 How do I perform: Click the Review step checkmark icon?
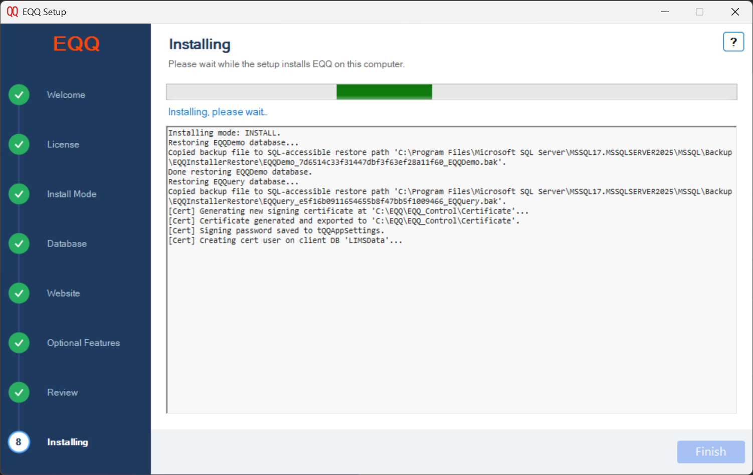coord(19,392)
